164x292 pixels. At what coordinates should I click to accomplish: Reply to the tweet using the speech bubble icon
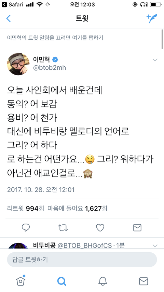pyautogui.click(x=26, y=228)
